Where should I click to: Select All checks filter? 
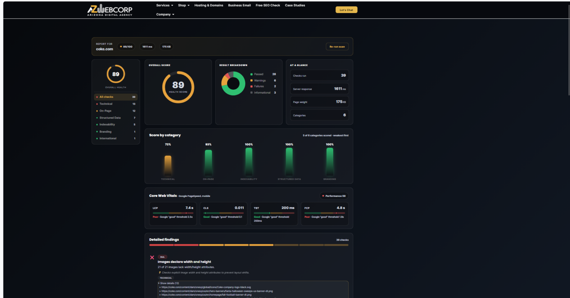[x=116, y=97]
